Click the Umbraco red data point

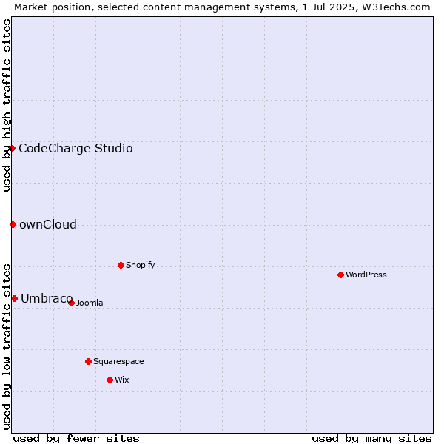(x=15, y=298)
